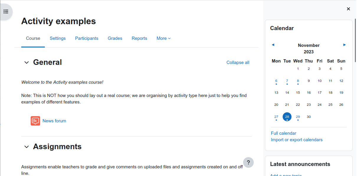Click Import or export calendars link
The image size is (357, 176).
point(297,140)
